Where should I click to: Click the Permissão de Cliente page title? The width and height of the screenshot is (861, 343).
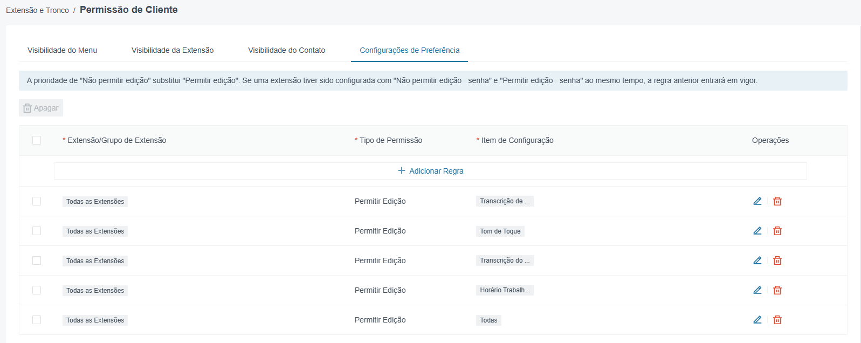[129, 10]
